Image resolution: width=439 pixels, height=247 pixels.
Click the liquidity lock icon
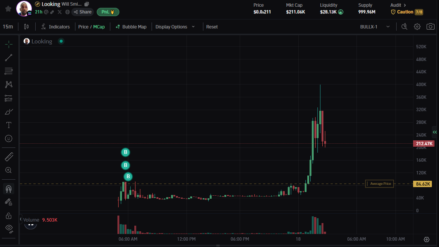pyautogui.click(x=341, y=12)
